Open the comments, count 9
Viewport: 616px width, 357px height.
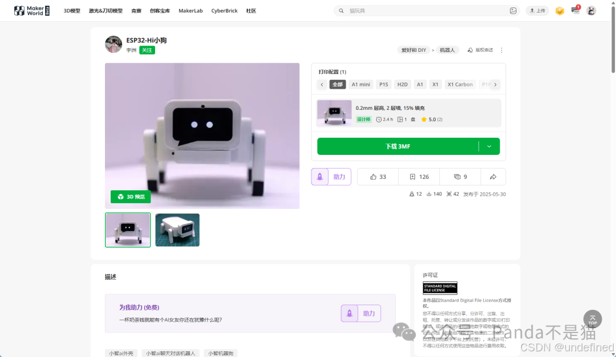[460, 177]
